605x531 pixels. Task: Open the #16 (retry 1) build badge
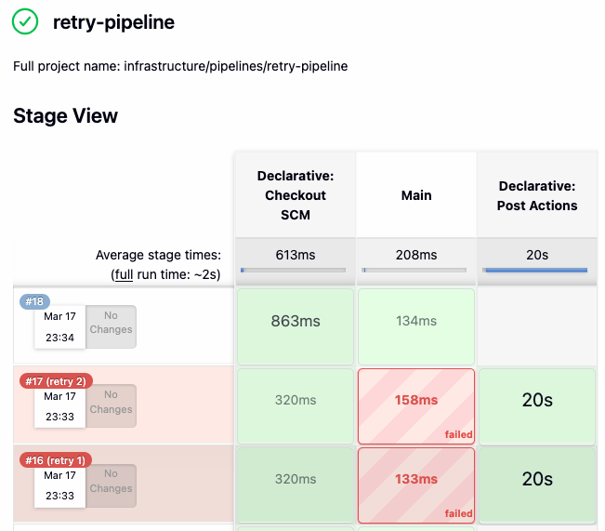click(x=56, y=459)
